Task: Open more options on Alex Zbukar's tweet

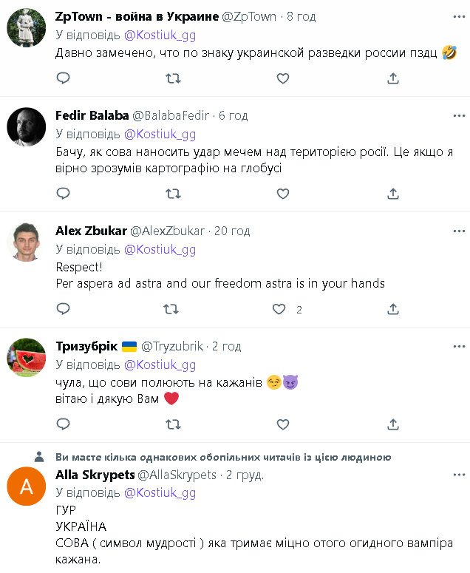Action: (460, 231)
